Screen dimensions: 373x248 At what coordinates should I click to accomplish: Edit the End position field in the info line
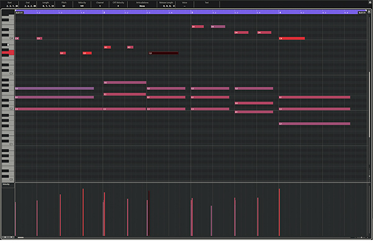[28, 6]
